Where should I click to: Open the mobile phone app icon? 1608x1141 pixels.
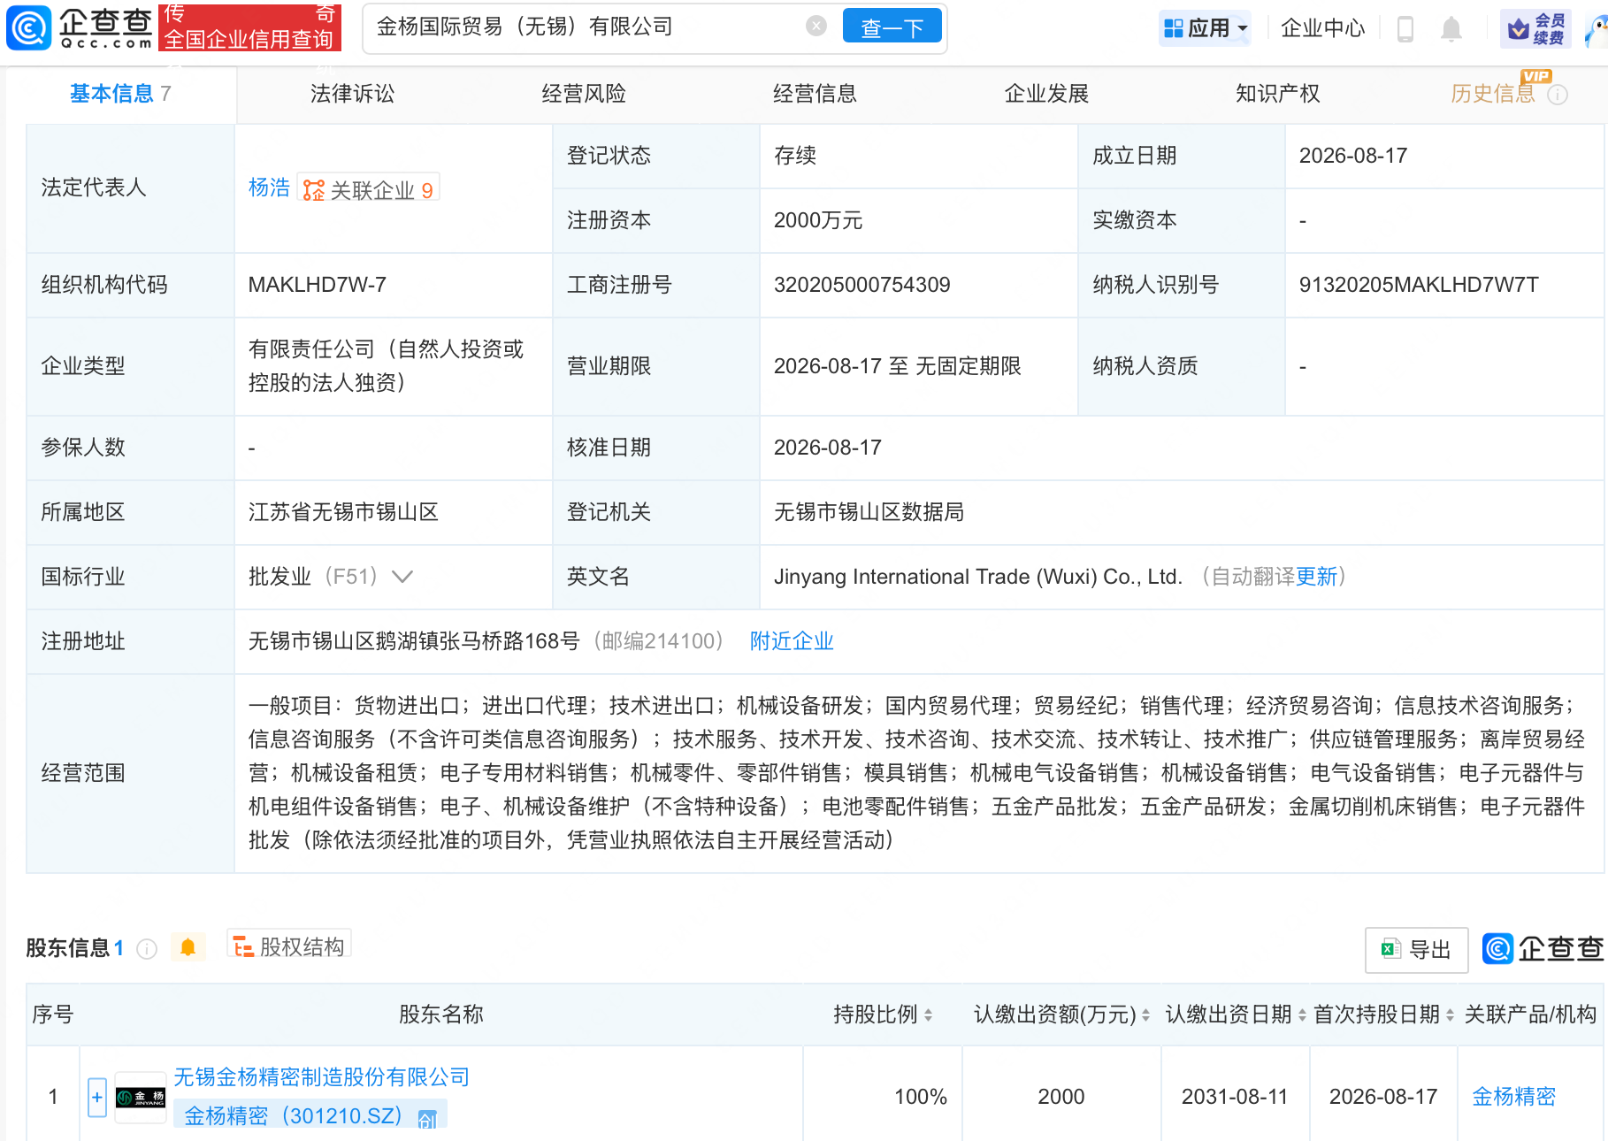point(1405,29)
